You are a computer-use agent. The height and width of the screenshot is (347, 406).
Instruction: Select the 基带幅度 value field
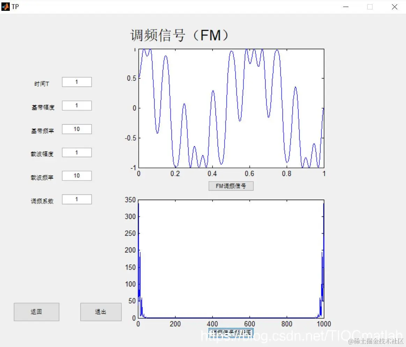pyautogui.click(x=77, y=106)
